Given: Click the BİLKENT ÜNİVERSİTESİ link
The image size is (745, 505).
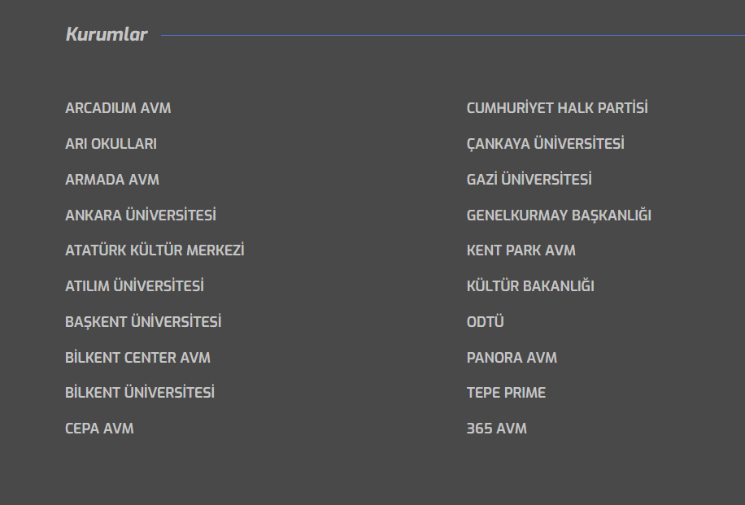Looking at the screenshot, I should click(140, 393).
